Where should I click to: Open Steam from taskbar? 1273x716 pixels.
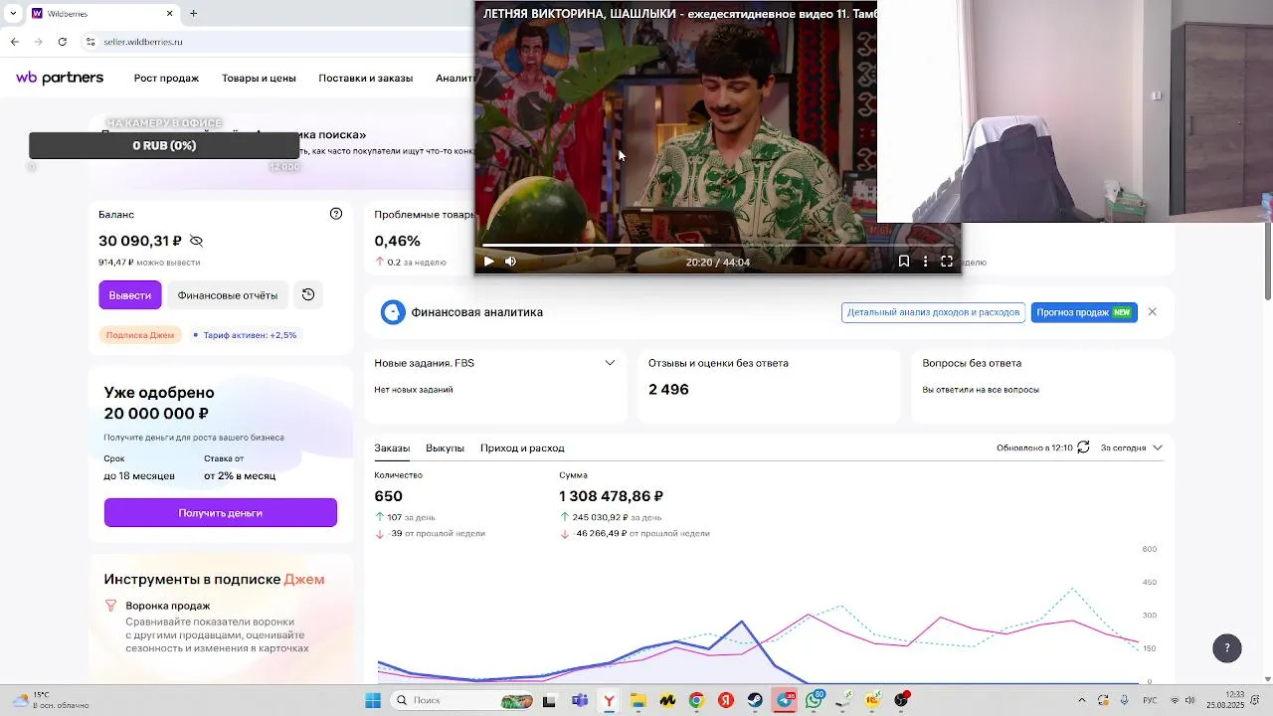[x=755, y=700]
